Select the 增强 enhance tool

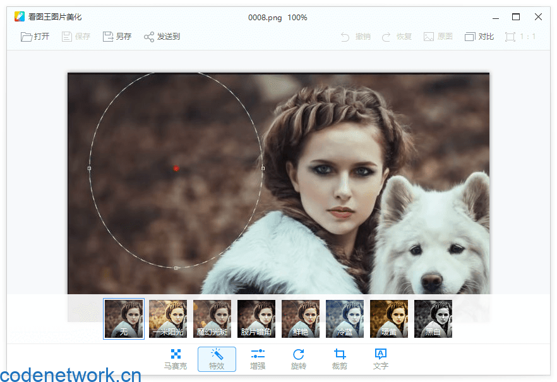[x=258, y=358]
